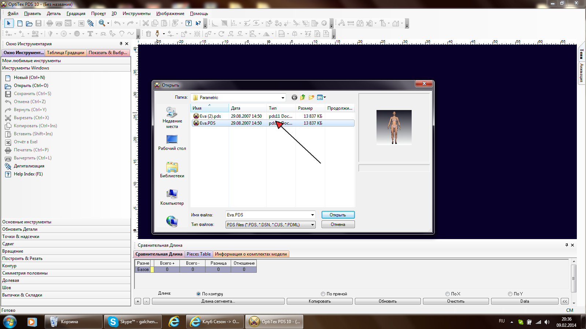Select the 'По контуру' radio button
586x329 pixels.
pyautogui.click(x=199, y=294)
